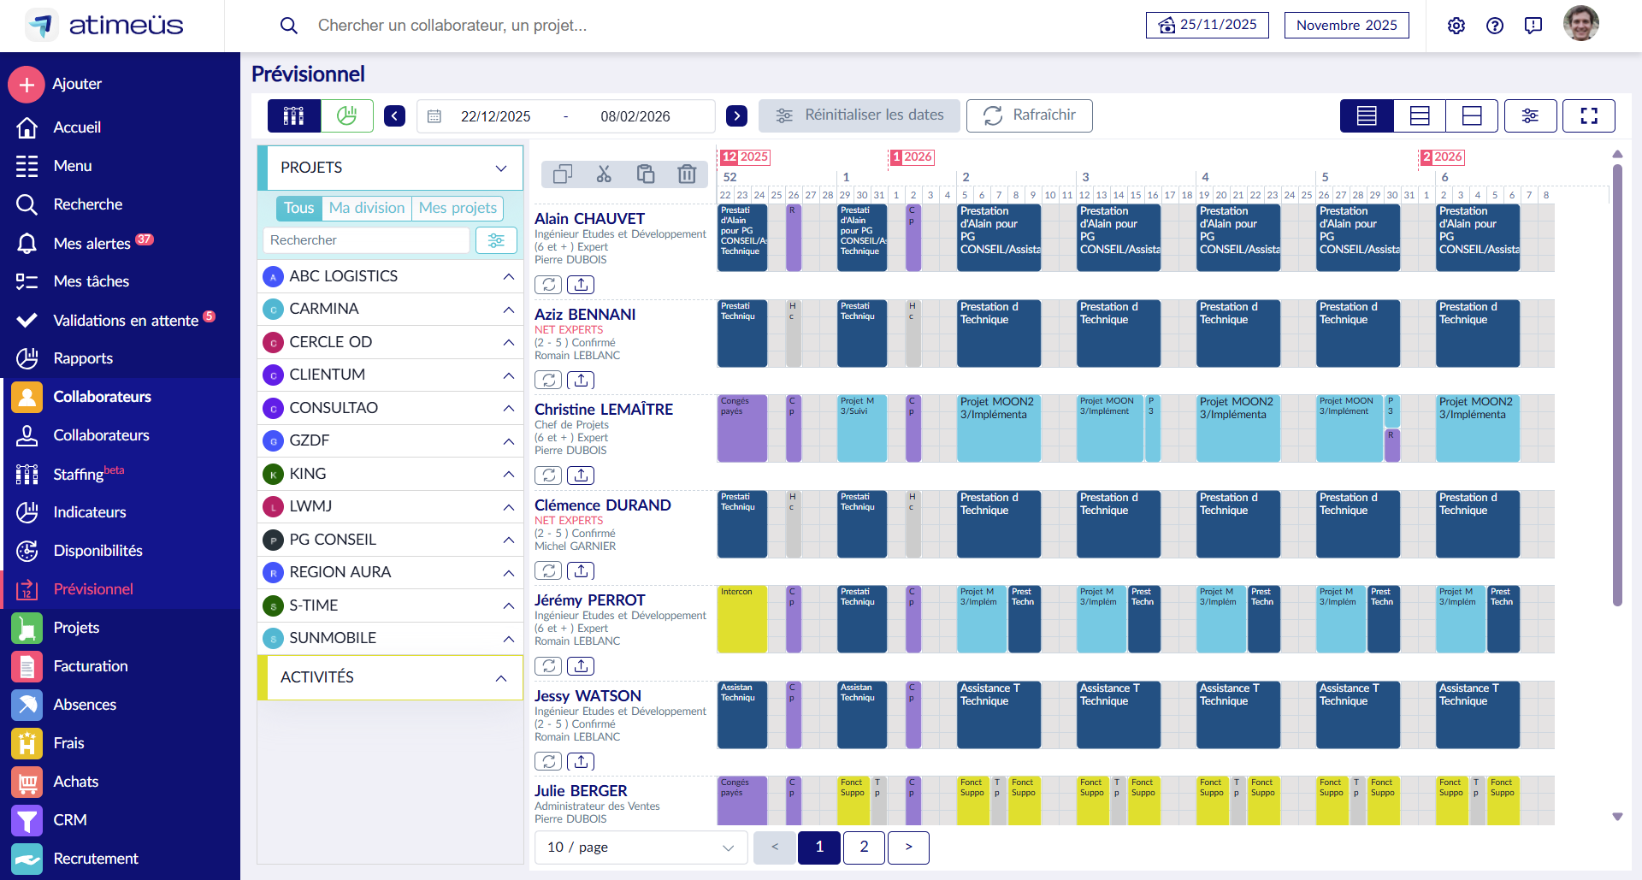Open Alain CHAUVET collaborator name link
Screen dimensions: 1642x880
point(590,219)
